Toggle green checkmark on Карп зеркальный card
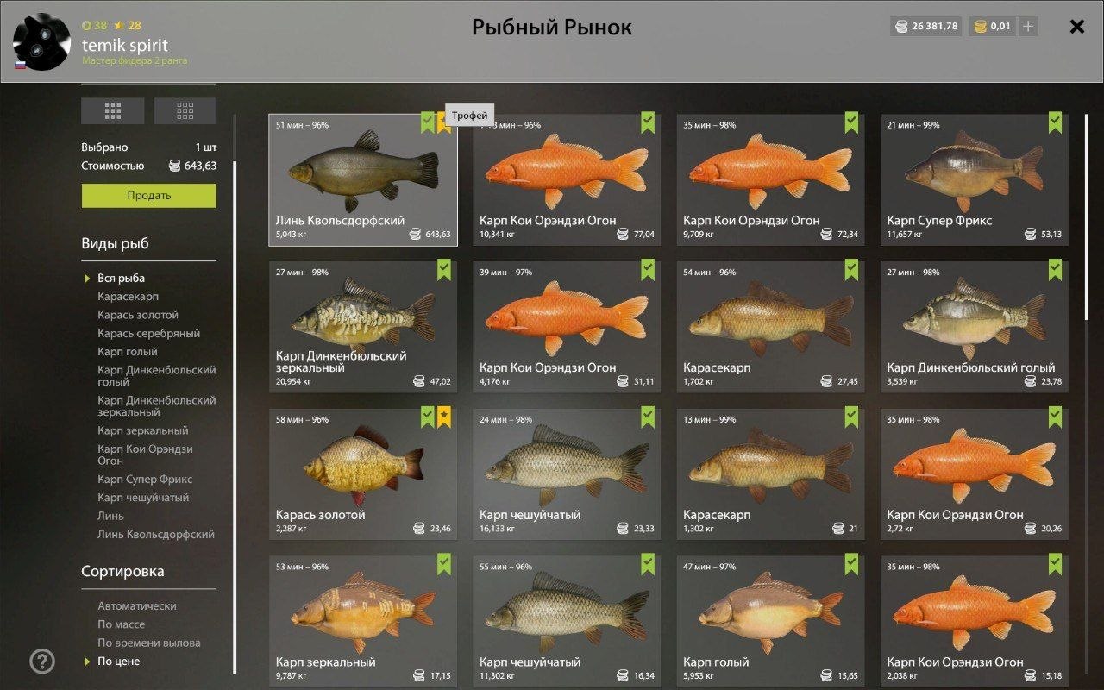Viewport: 1104px width, 690px height. click(444, 564)
